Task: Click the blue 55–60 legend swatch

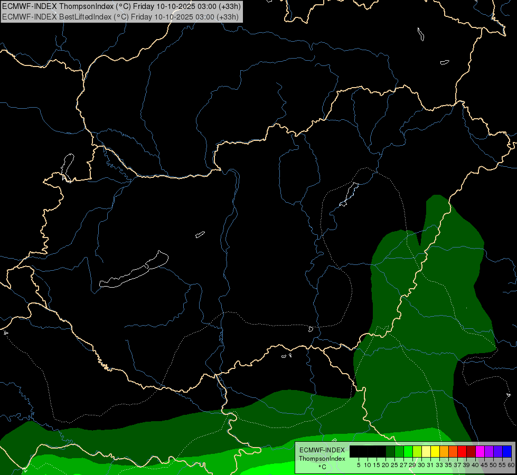Action: coord(507,451)
